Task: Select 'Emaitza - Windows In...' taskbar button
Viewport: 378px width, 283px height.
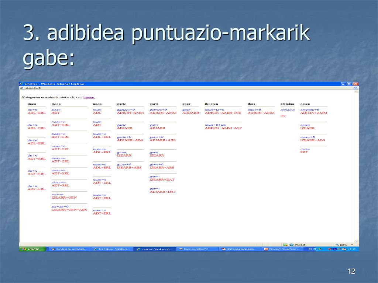Action: pos(155,249)
